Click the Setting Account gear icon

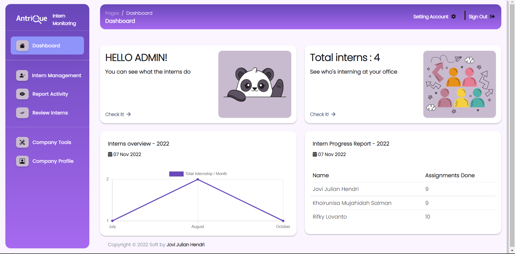tap(454, 17)
